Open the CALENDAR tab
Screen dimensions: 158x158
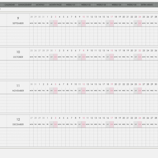(x=10, y=5)
